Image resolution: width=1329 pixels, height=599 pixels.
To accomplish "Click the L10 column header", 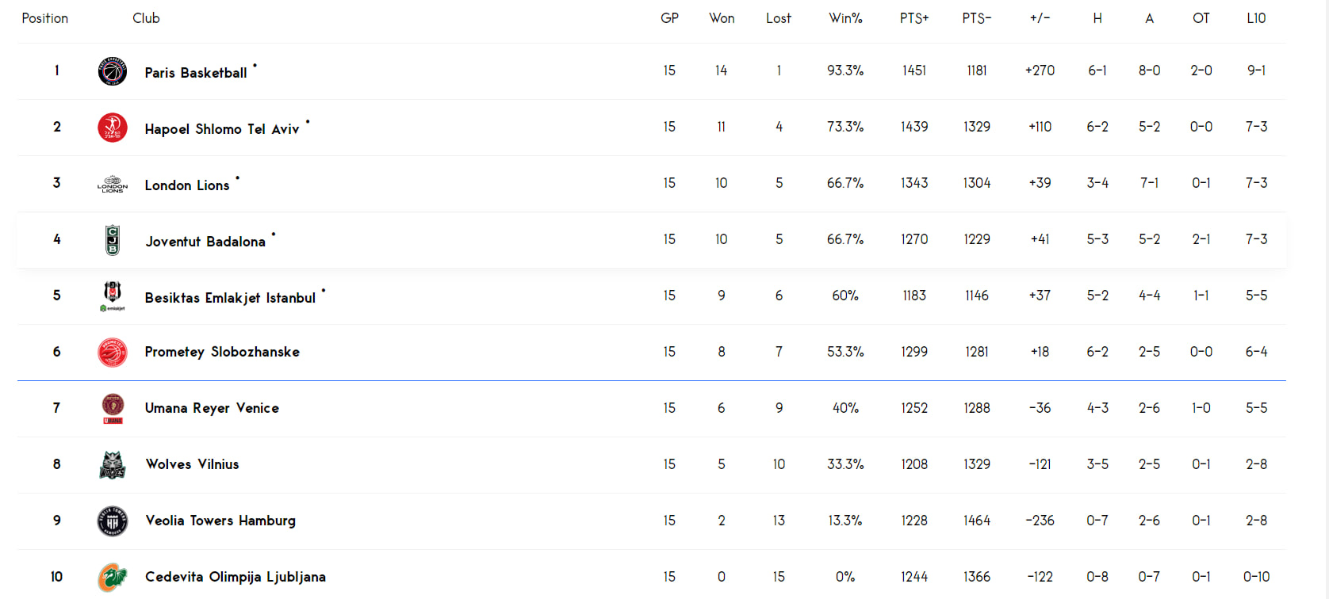I will coord(1256,18).
